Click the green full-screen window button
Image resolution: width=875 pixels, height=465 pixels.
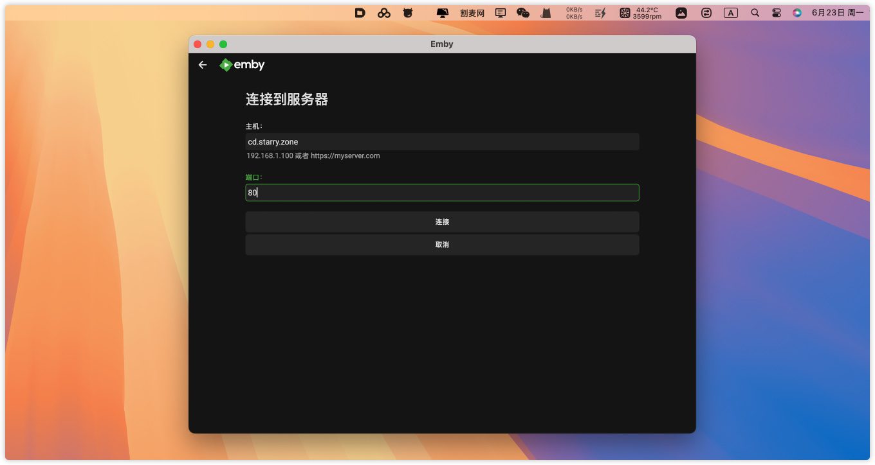click(223, 44)
